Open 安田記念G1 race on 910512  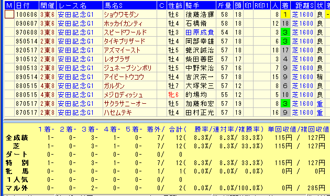75,59
